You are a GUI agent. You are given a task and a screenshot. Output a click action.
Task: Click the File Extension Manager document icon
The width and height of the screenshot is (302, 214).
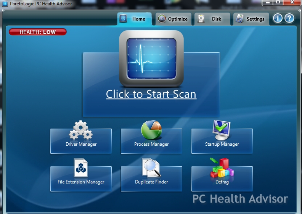click(81, 167)
